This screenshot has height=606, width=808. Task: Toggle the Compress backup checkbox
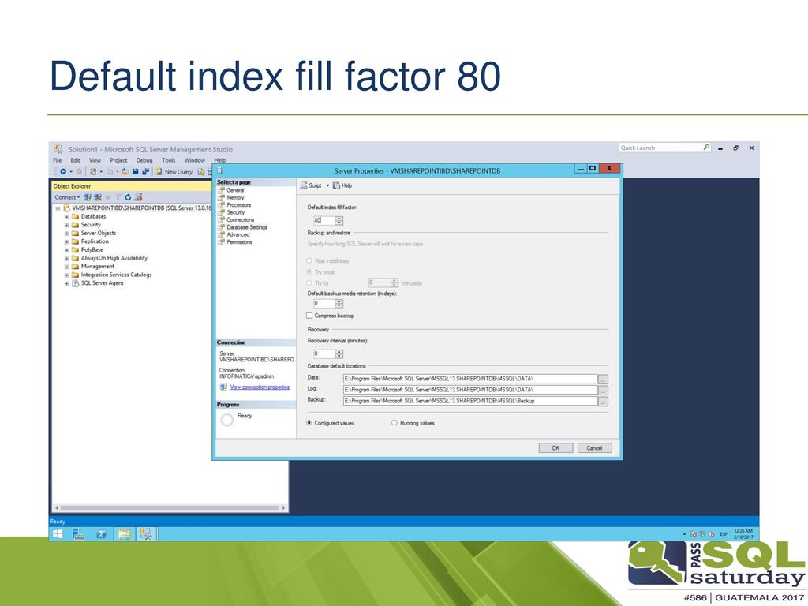(x=309, y=316)
